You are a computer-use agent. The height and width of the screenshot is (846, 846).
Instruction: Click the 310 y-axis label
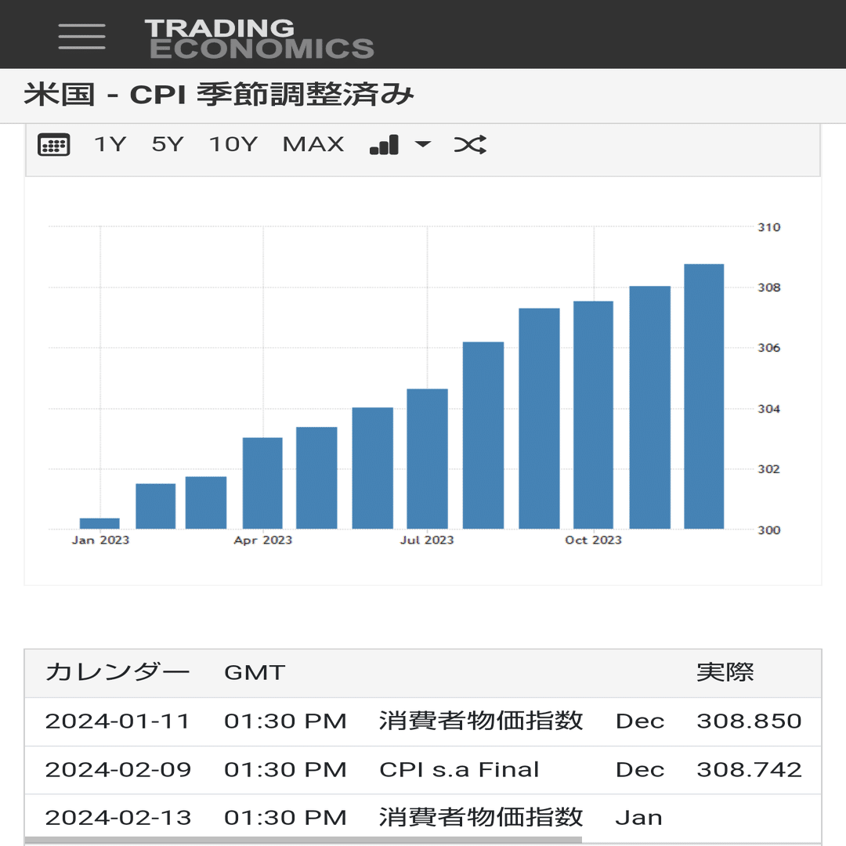click(769, 227)
